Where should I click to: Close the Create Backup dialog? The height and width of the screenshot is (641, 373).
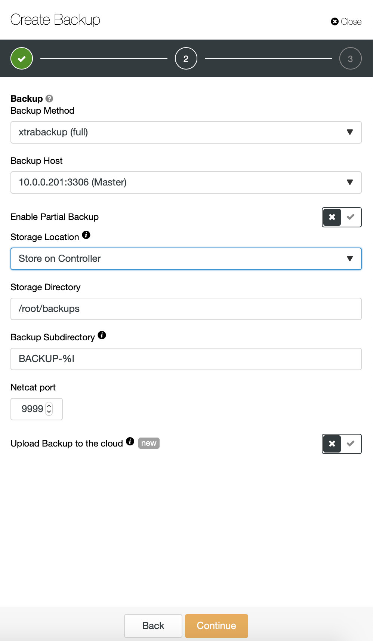[346, 22]
